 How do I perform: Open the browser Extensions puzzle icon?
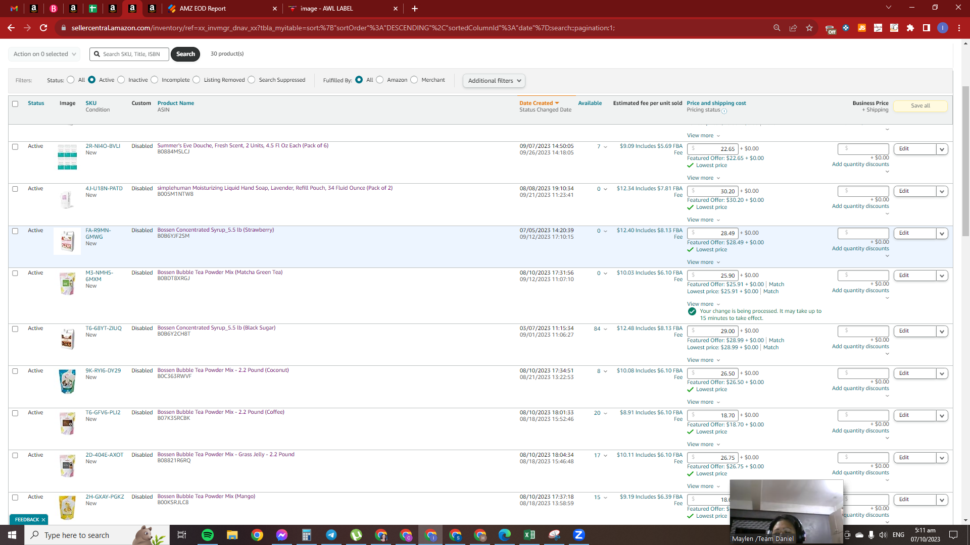tap(910, 28)
